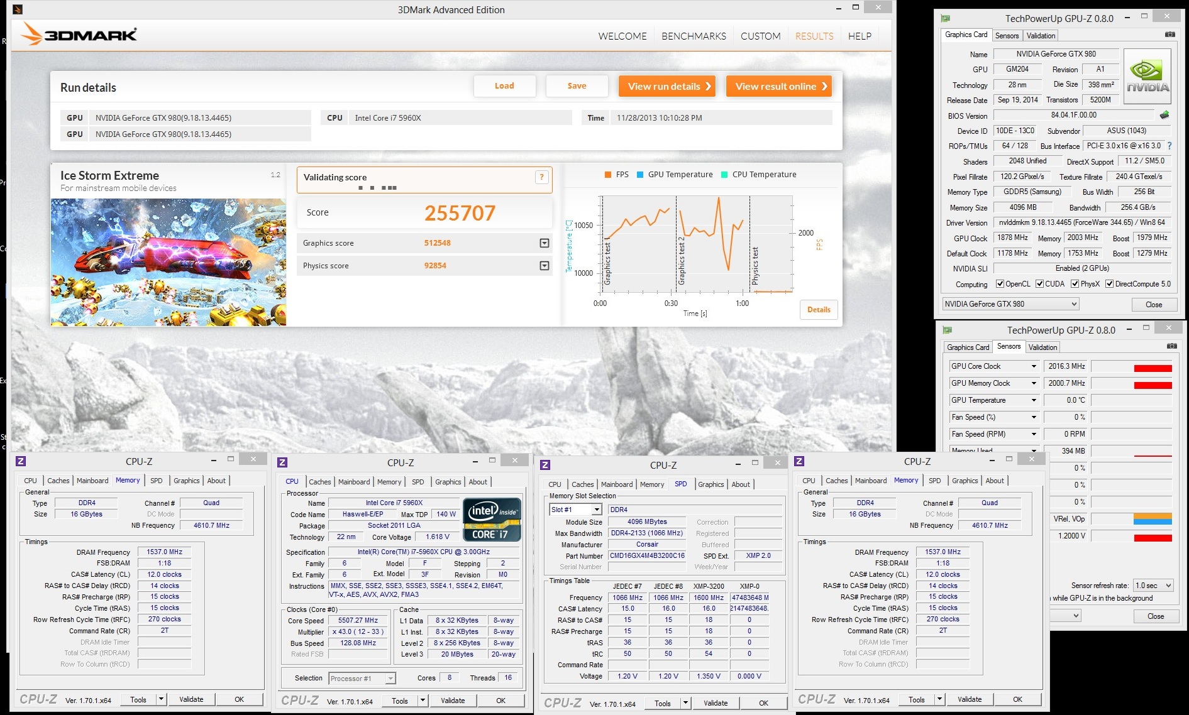Click the first CPU-Z window's Z icon
Screen dimensions: 1189x715
21,461
